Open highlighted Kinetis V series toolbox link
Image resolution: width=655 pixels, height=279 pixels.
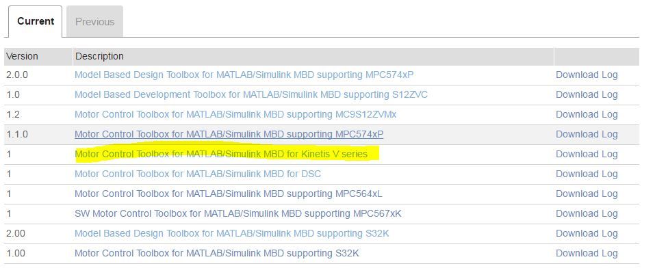(x=220, y=154)
